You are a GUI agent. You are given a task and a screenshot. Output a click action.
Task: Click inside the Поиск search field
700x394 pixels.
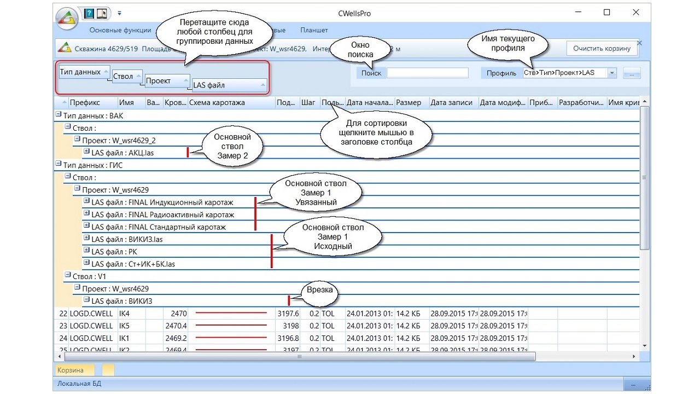click(427, 73)
